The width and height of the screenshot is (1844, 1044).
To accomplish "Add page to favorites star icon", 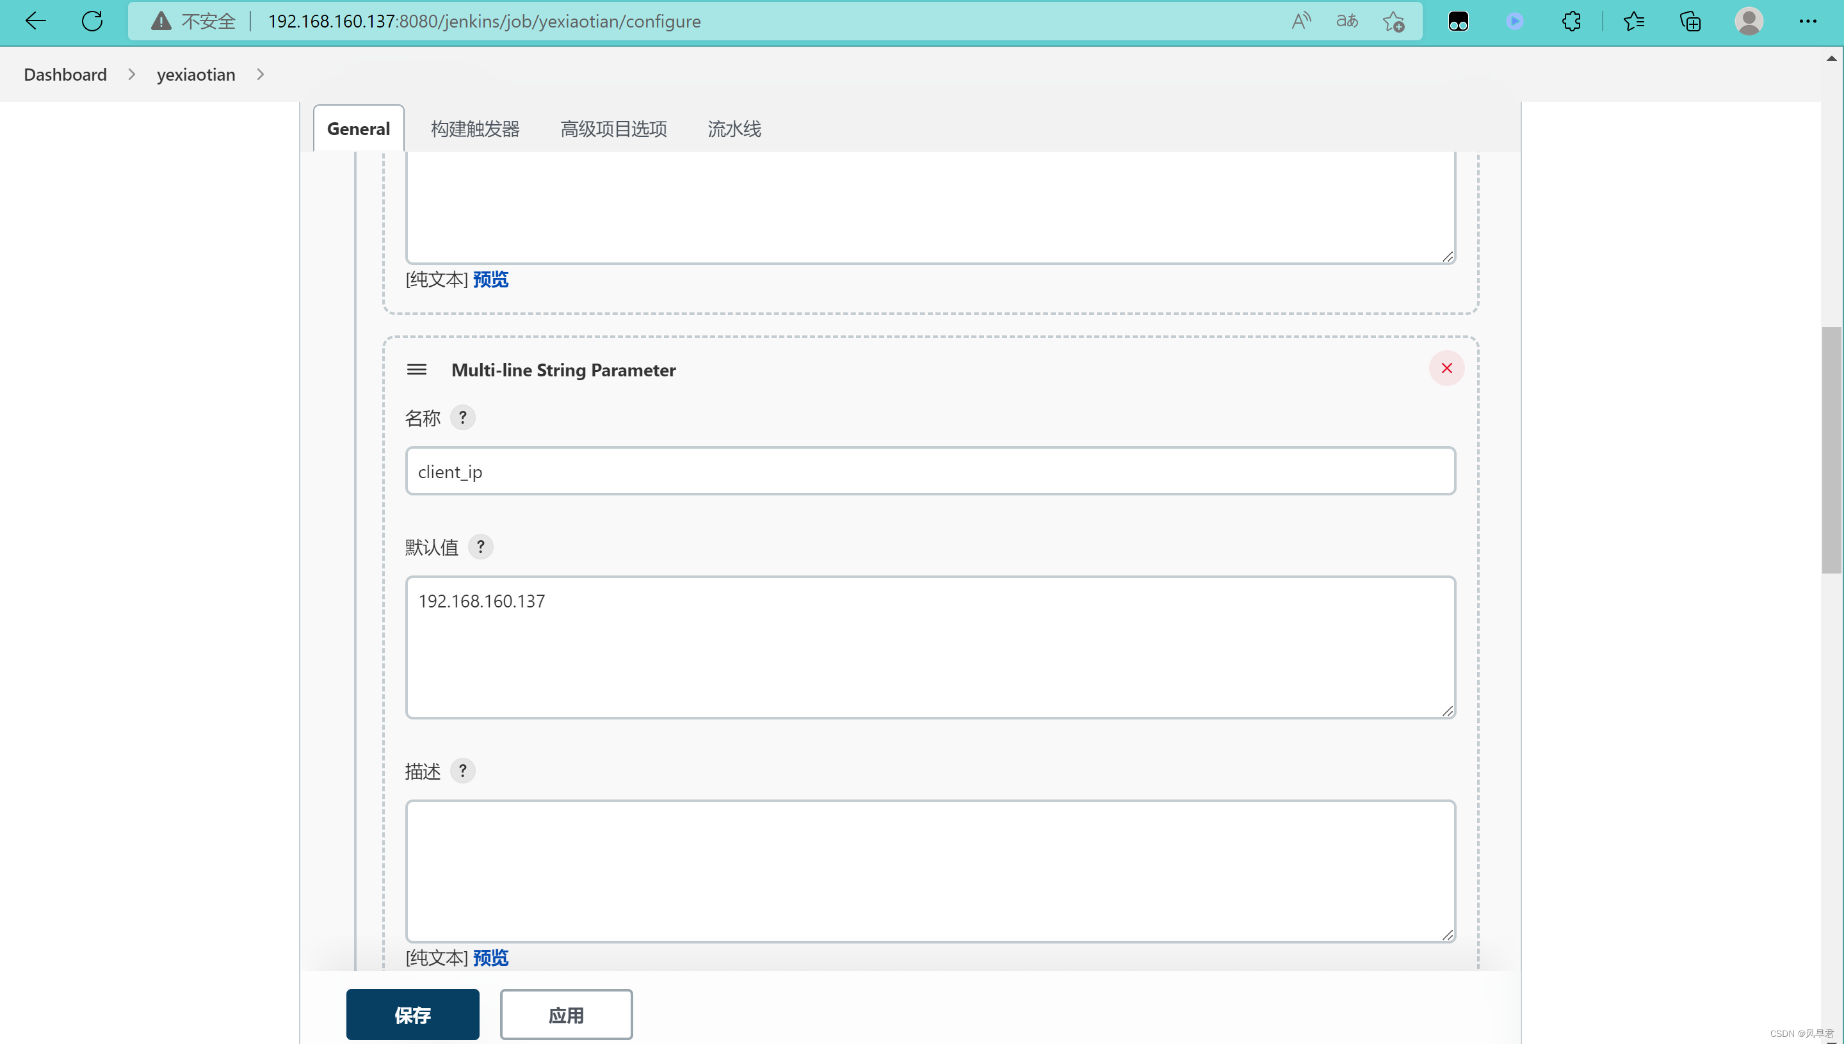I will point(1394,22).
